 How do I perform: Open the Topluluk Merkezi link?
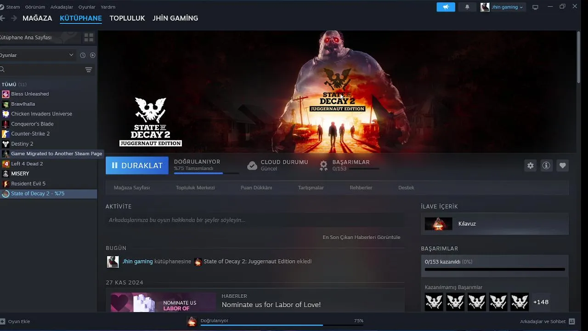pos(195,188)
